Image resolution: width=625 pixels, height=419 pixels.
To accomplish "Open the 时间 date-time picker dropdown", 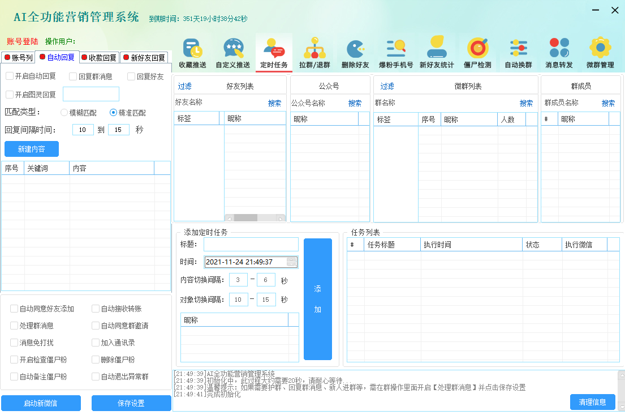I will point(292,262).
